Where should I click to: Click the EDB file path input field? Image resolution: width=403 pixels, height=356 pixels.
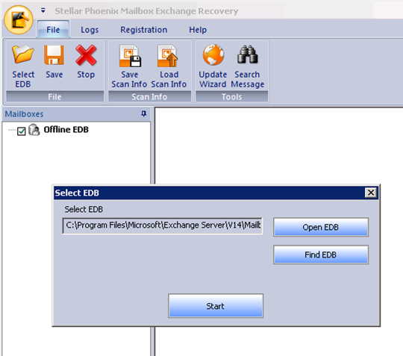click(163, 225)
